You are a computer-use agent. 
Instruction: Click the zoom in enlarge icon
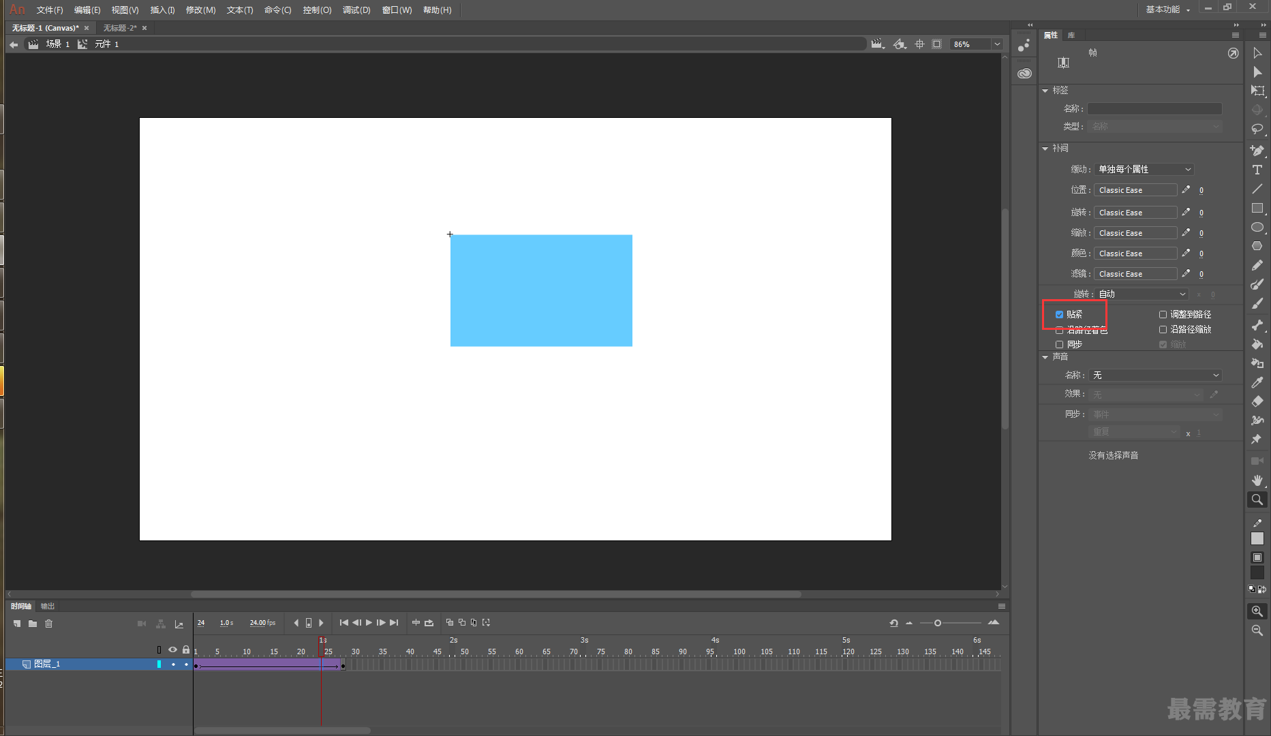(x=1257, y=611)
